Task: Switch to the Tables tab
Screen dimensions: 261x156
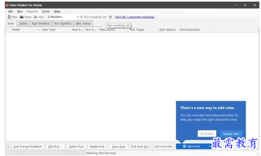Action: [x=23, y=23]
